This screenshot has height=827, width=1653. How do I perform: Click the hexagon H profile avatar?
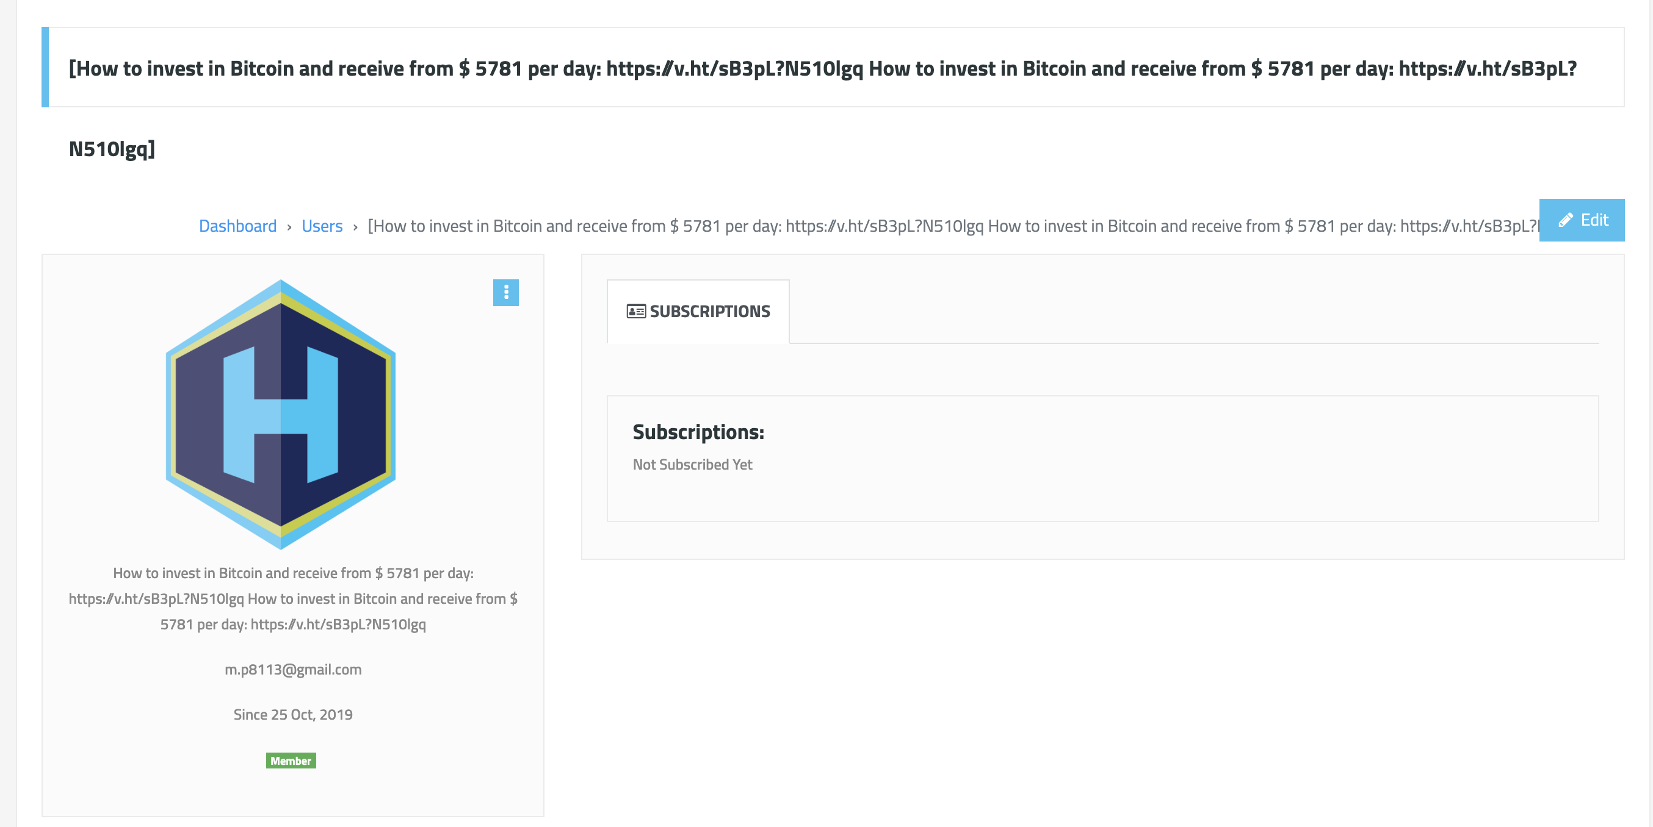[x=280, y=414]
